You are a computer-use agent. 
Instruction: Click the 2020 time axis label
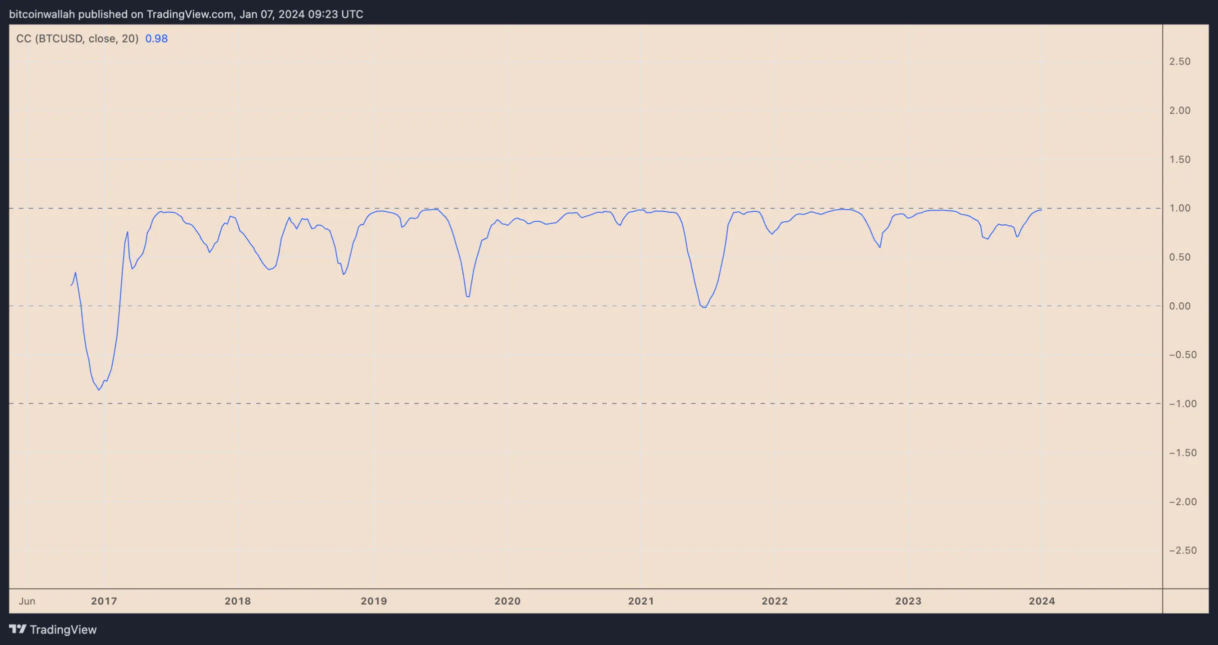[x=507, y=601]
